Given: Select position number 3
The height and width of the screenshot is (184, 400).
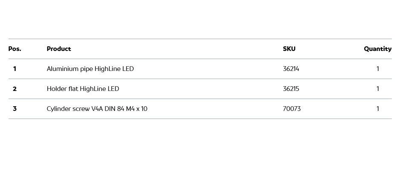Looking at the screenshot, I should point(14,109).
